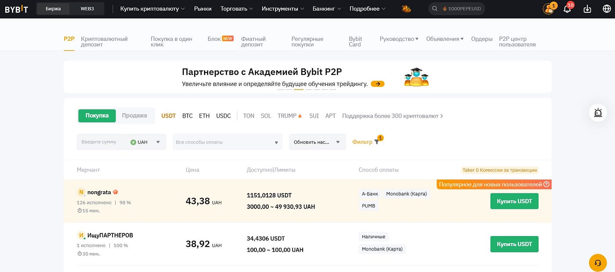
Task: Expand the Объявления dropdown
Action: coord(445,39)
